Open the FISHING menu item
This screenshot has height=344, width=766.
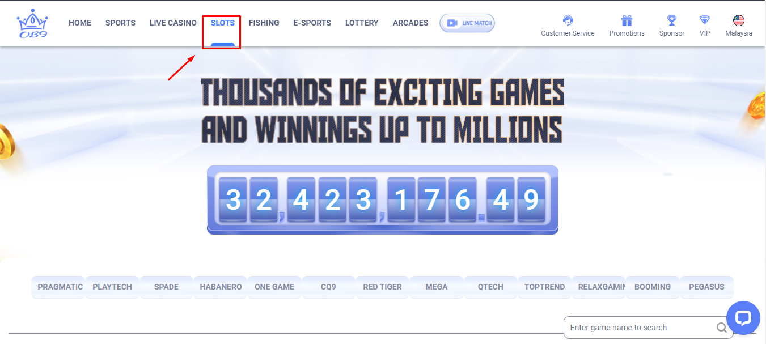tap(264, 23)
